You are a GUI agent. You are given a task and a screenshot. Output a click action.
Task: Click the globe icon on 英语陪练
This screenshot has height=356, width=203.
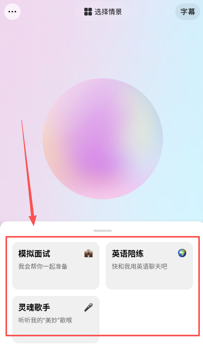[x=182, y=253]
